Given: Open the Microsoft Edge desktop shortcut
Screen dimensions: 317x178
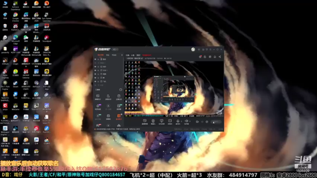Looking at the screenshot, I should [x=15, y=40].
